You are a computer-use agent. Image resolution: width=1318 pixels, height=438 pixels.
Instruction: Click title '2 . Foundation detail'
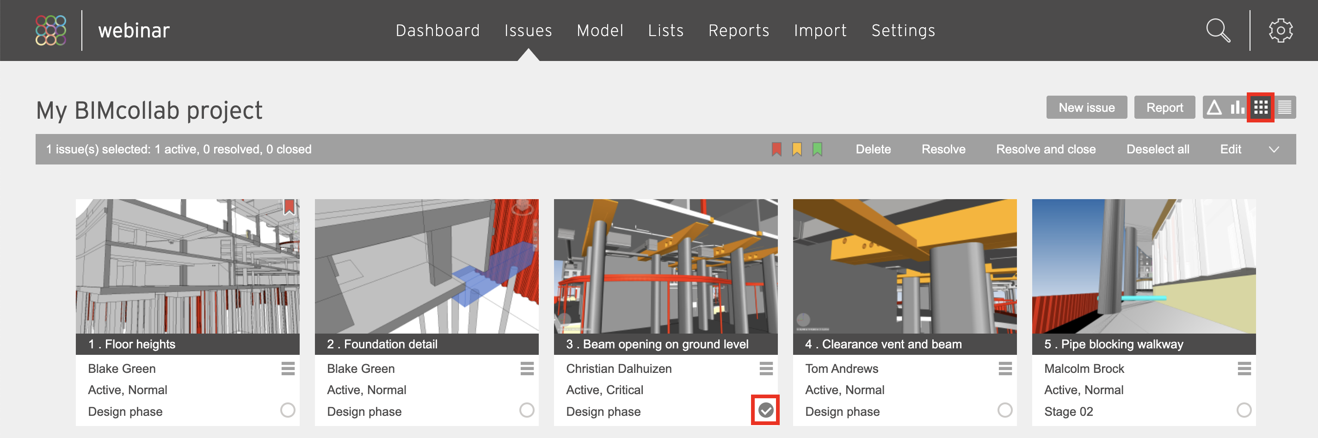382,344
